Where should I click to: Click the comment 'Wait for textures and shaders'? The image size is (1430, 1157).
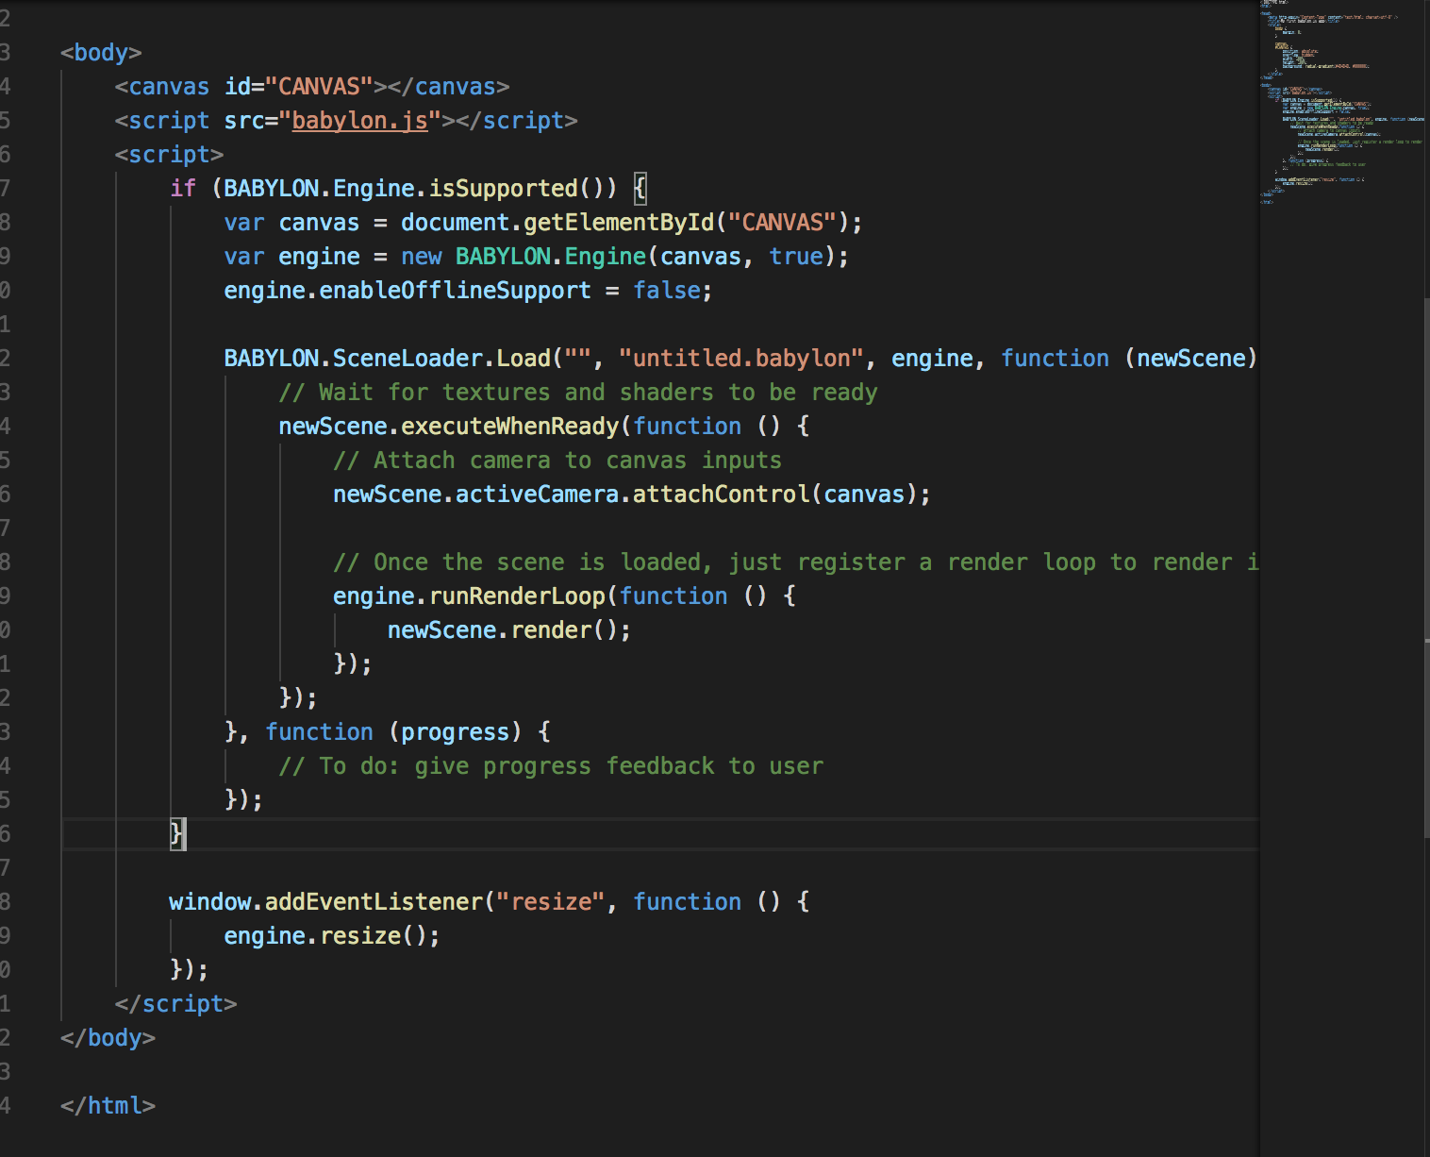578,393
